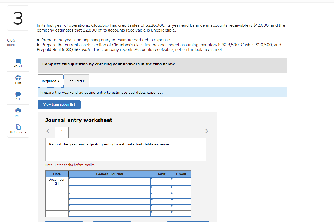
Task: Select the Required A tab
Action: click(50, 81)
